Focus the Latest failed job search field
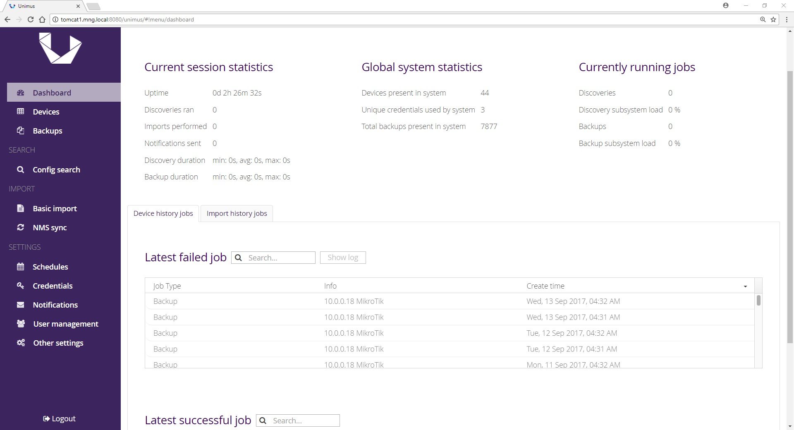 pos(273,258)
